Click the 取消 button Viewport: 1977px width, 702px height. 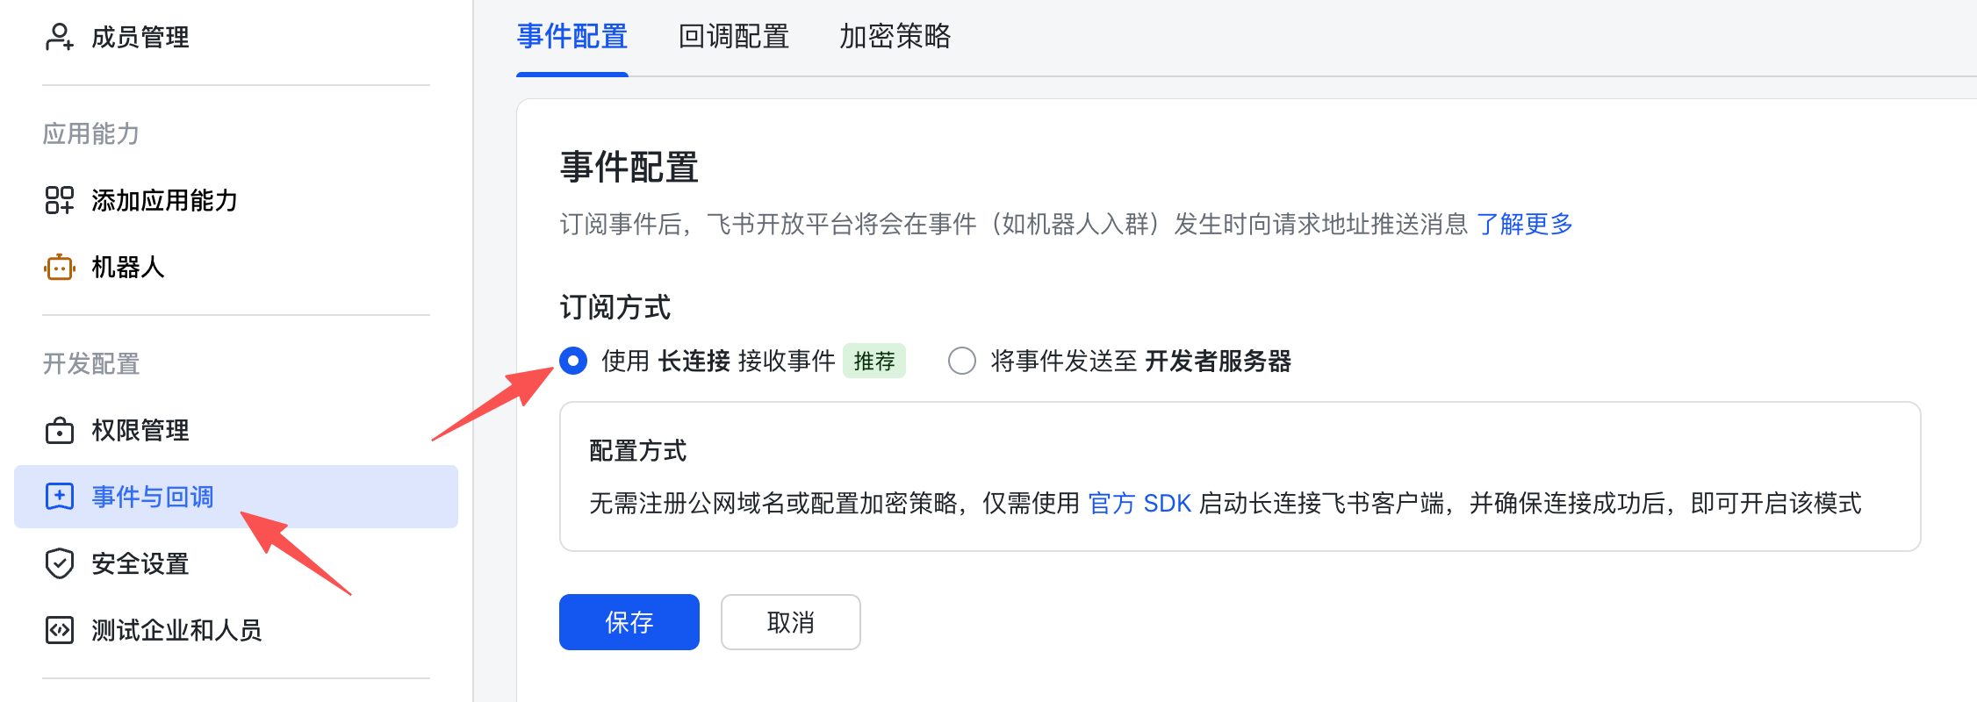[790, 622]
